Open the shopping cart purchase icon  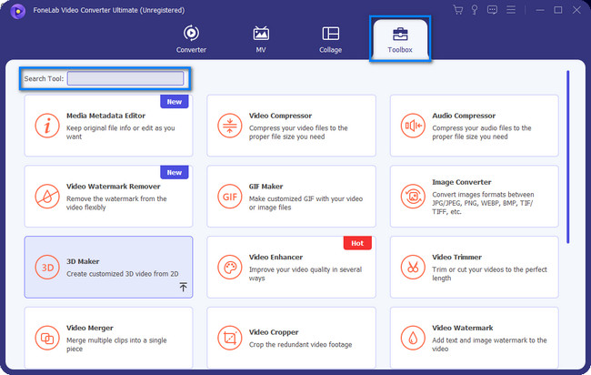(x=458, y=10)
